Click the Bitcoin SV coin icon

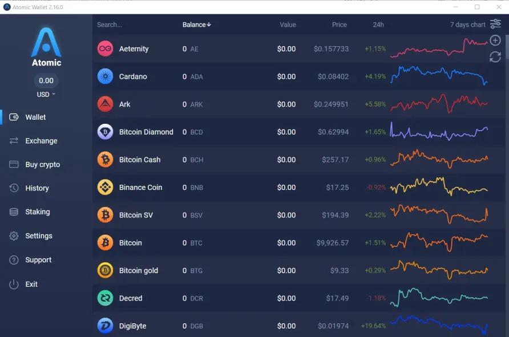[x=105, y=215]
